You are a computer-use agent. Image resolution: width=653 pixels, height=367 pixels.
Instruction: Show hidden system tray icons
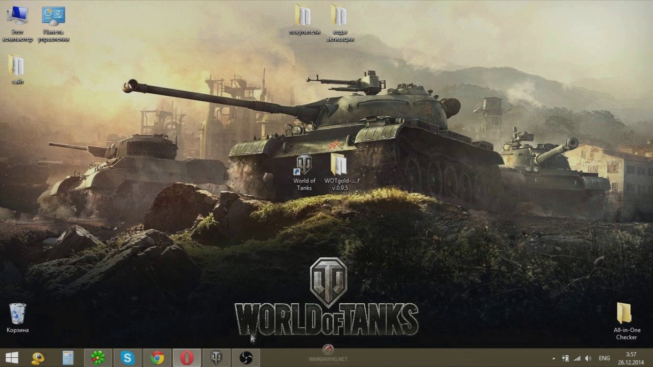coord(554,358)
